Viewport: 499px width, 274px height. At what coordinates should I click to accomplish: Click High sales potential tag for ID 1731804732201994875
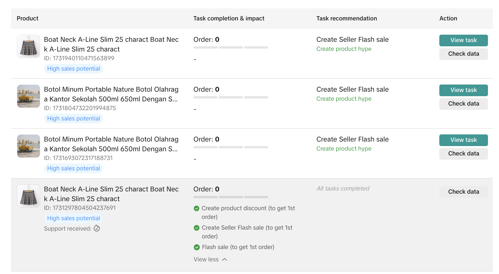(74, 119)
